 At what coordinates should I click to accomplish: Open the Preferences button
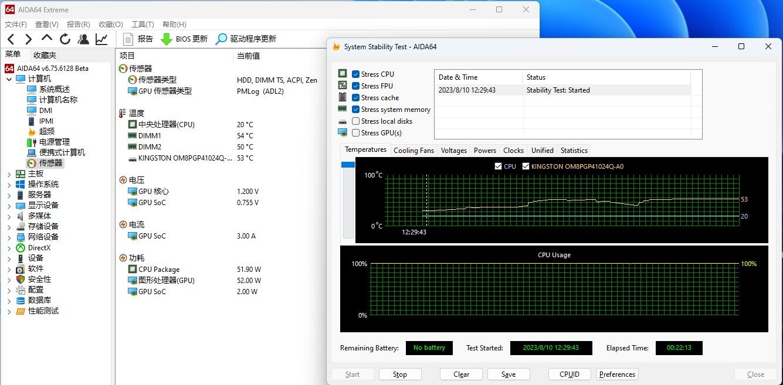tap(617, 374)
